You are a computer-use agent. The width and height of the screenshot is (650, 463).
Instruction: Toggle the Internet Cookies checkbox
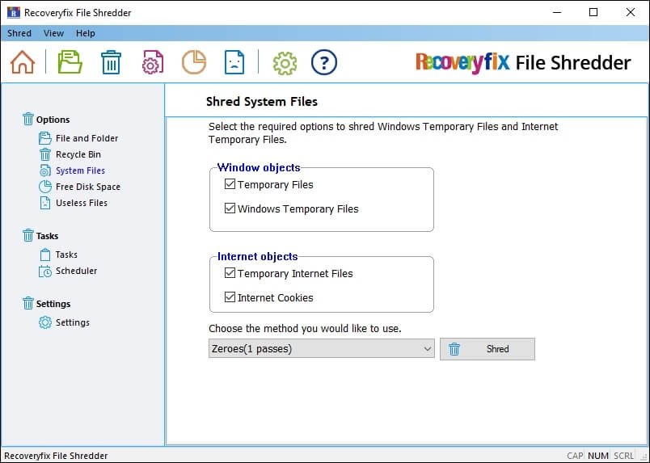(x=230, y=298)
